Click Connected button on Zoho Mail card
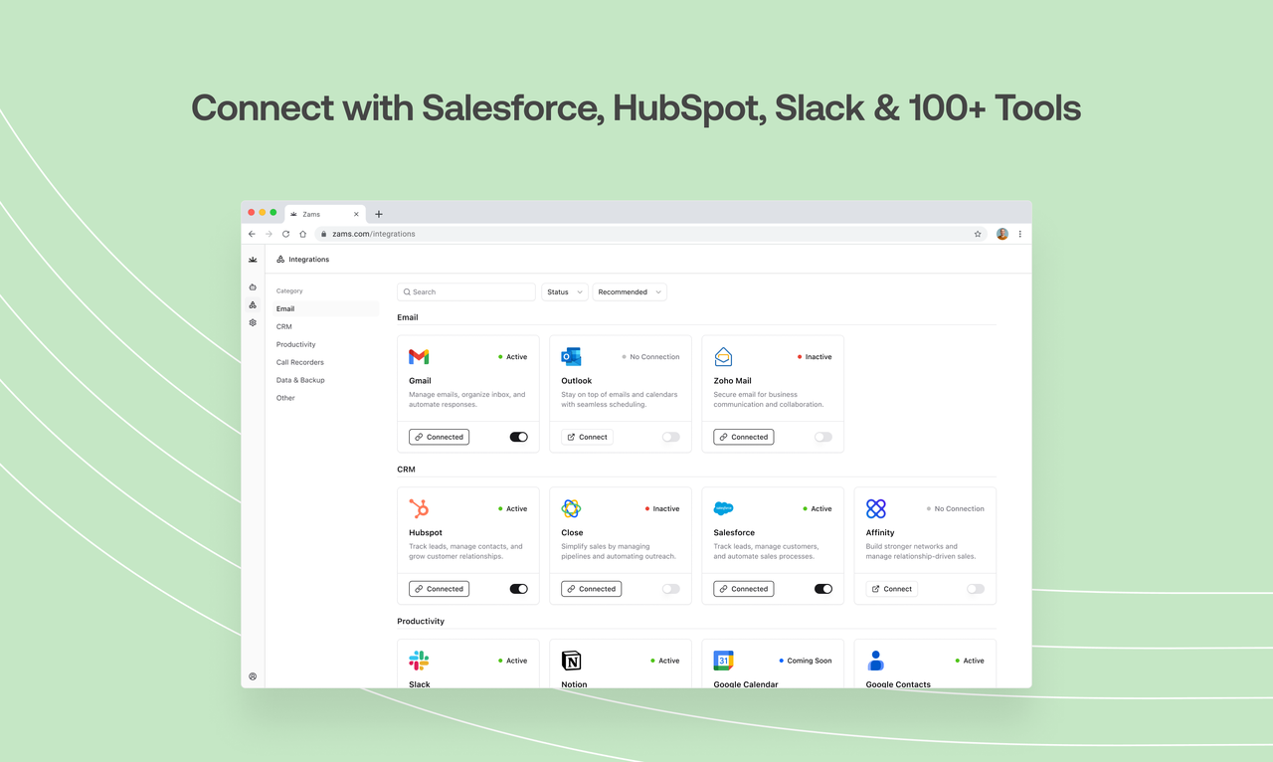This screenshot has height=762, width=1273. click(x=743, y=437)
